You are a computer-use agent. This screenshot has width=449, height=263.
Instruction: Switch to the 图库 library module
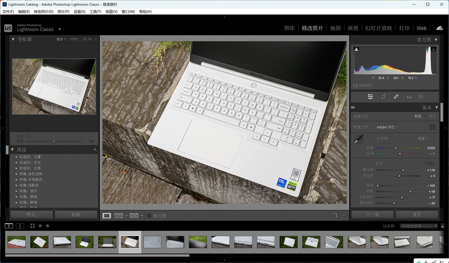(289, 28)
